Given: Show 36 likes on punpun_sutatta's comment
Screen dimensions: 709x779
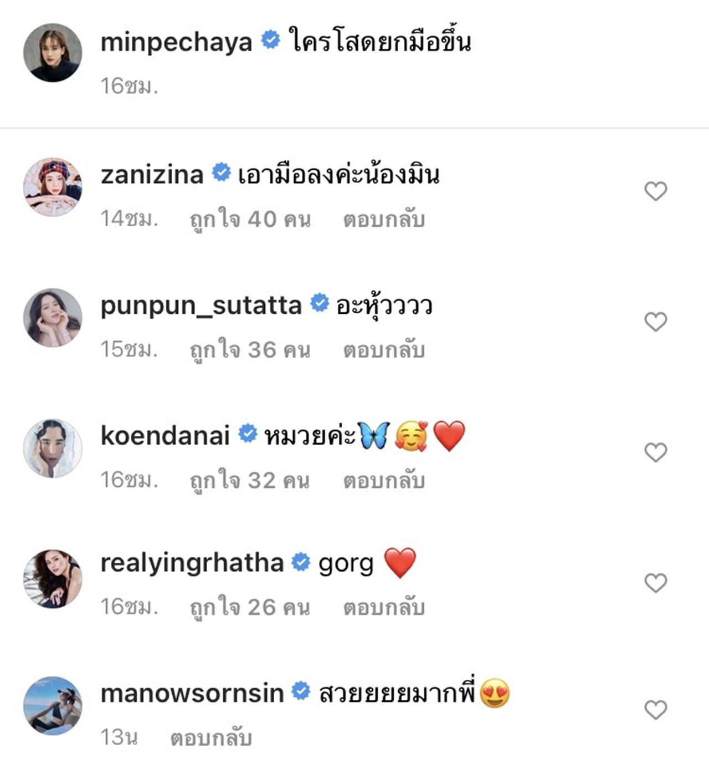Looking at the screenshot, I should (x=250, y=350).
